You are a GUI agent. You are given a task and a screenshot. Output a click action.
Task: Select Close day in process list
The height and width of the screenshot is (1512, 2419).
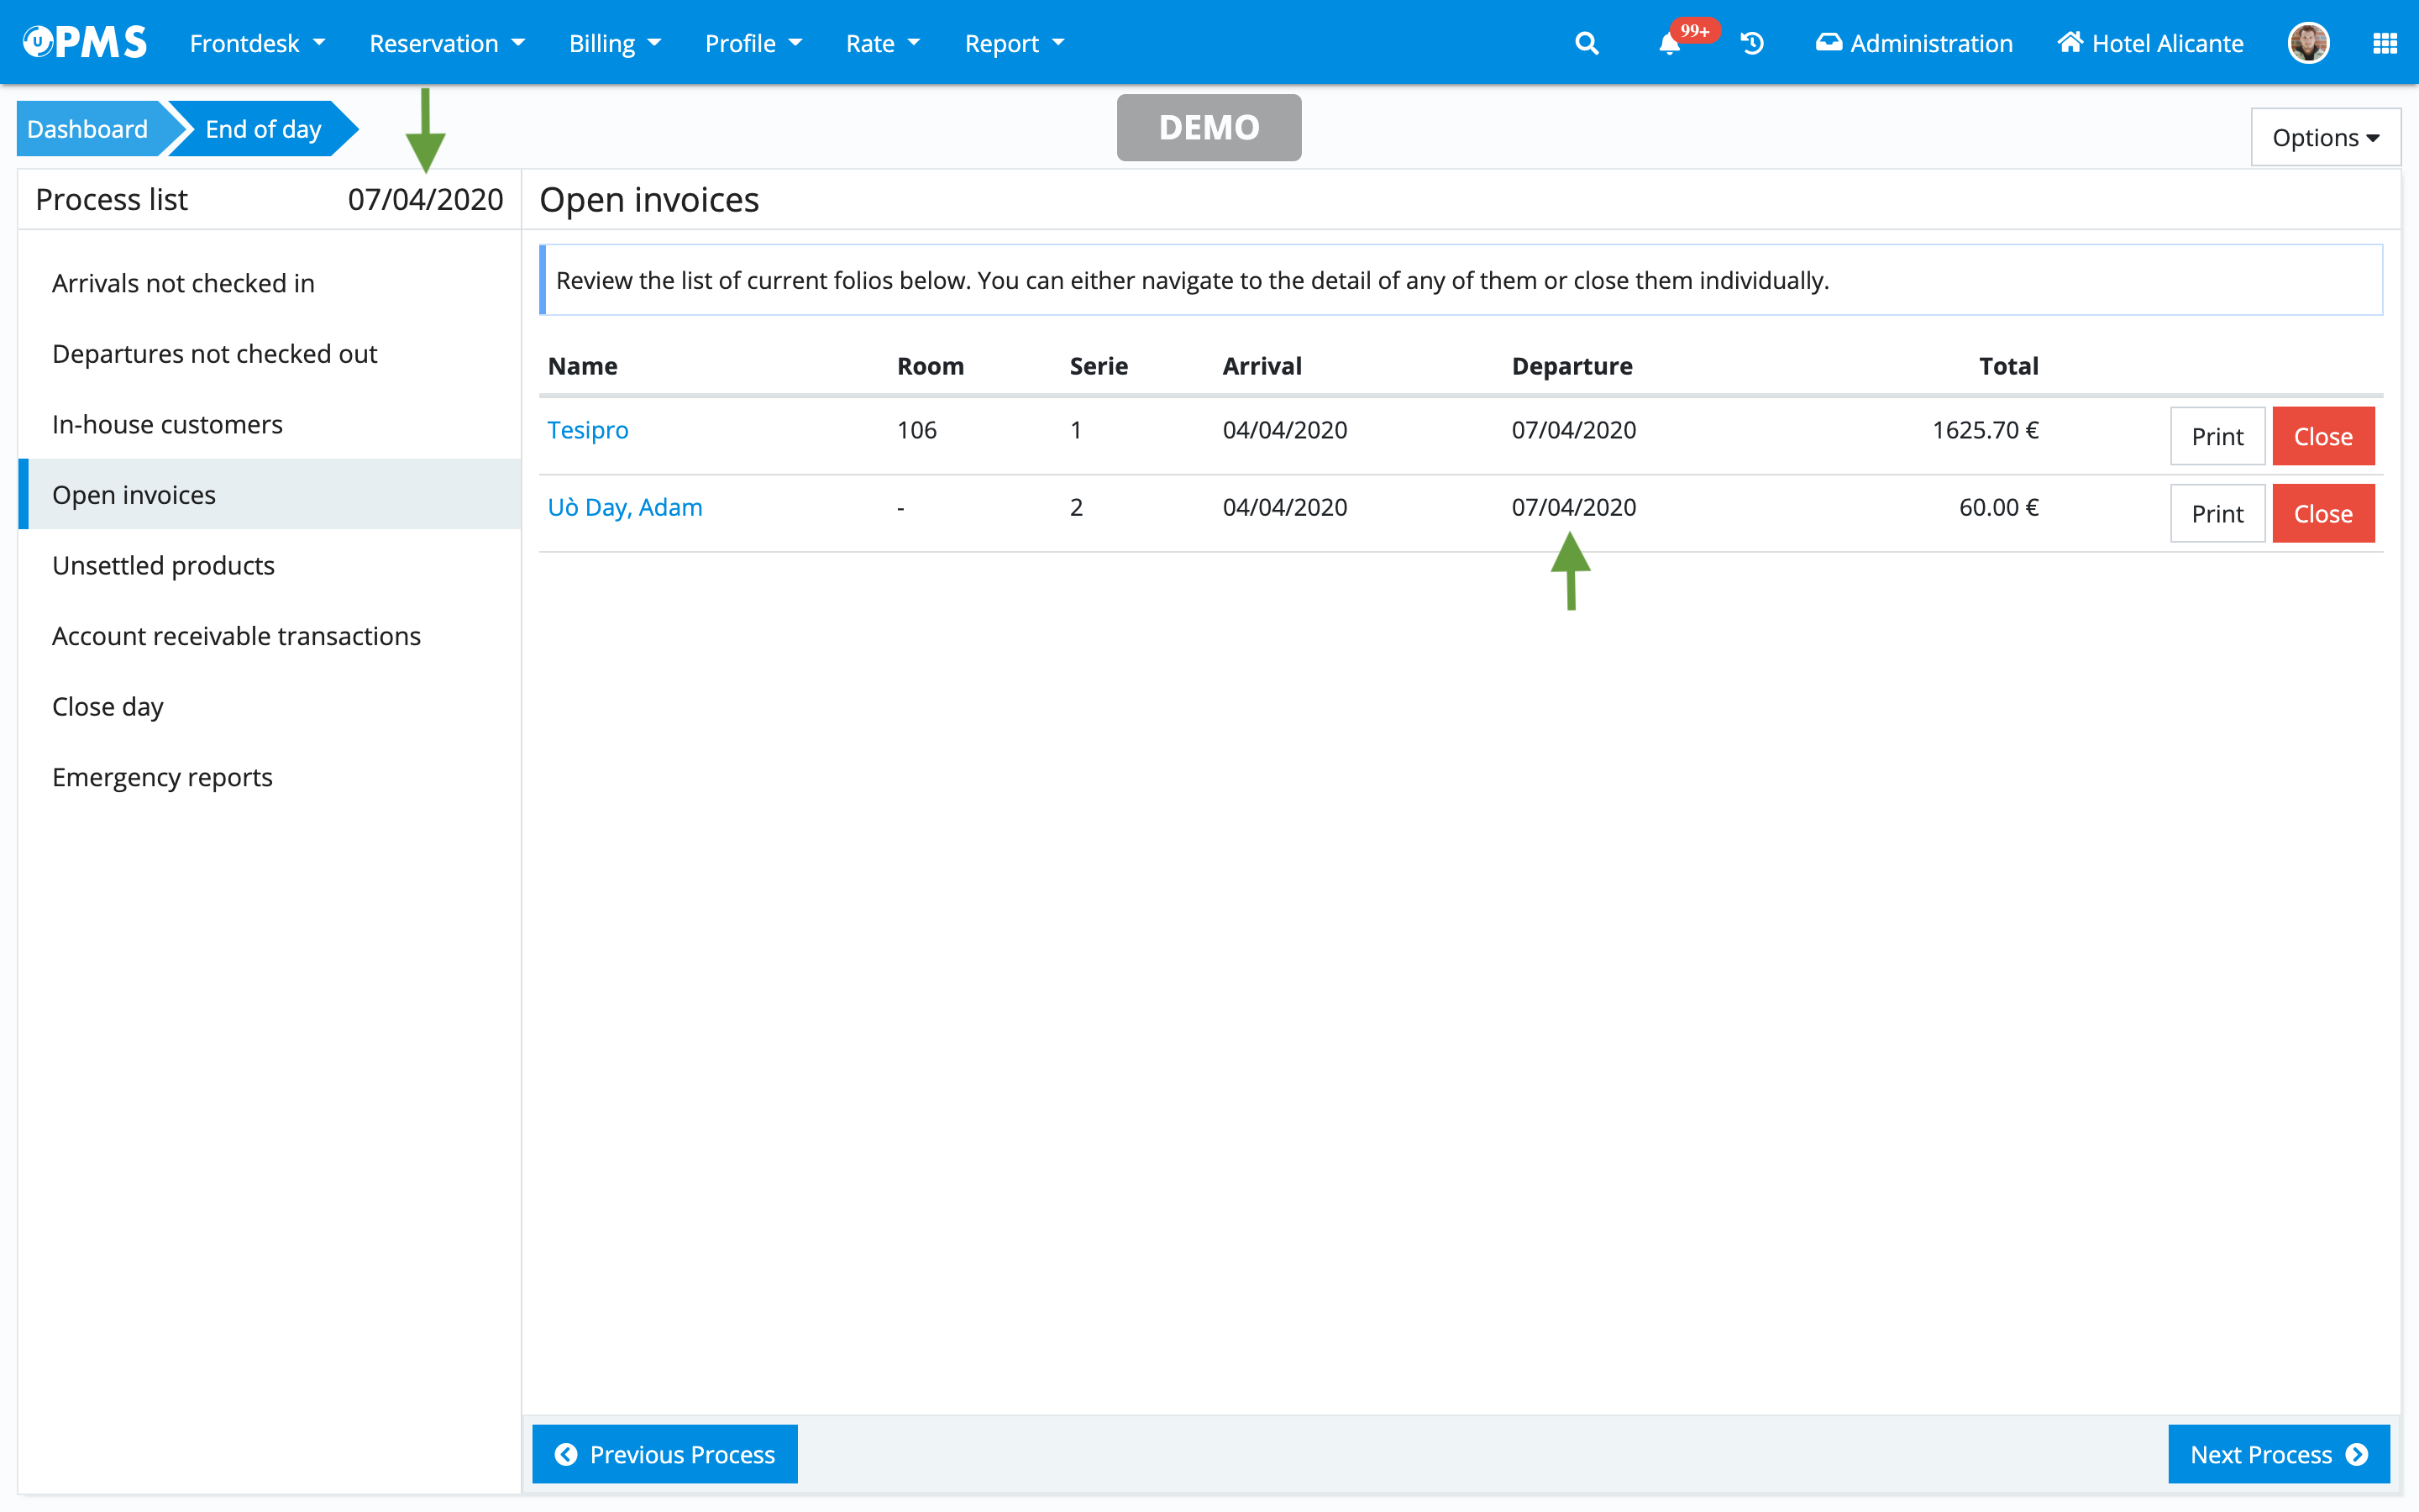pyautogui.click(x=108, y=706)
